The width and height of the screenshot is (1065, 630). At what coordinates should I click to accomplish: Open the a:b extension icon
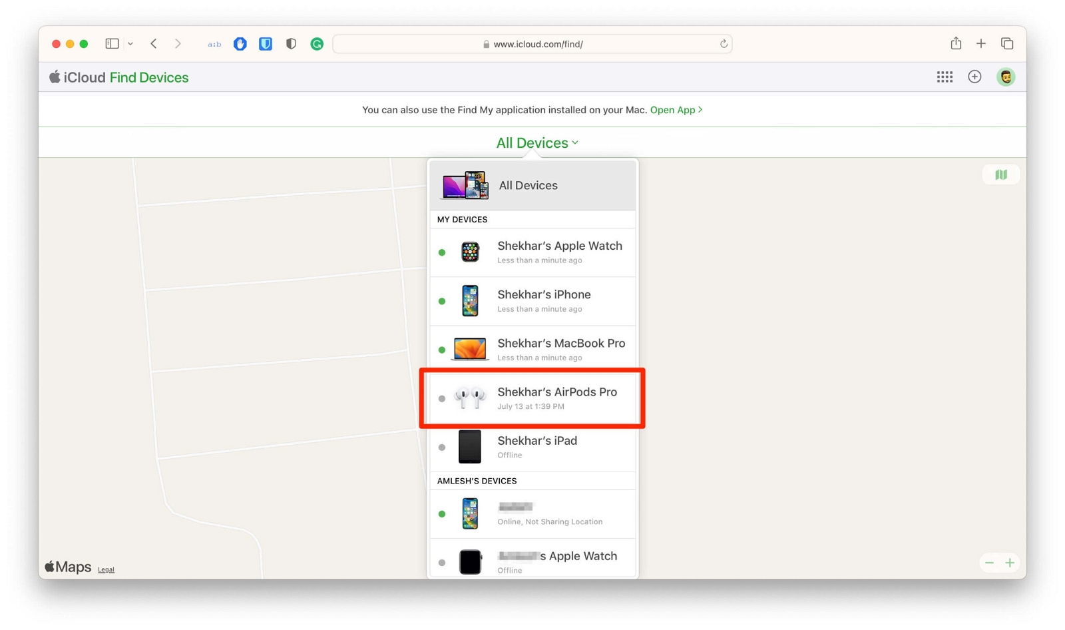point(214,45)
